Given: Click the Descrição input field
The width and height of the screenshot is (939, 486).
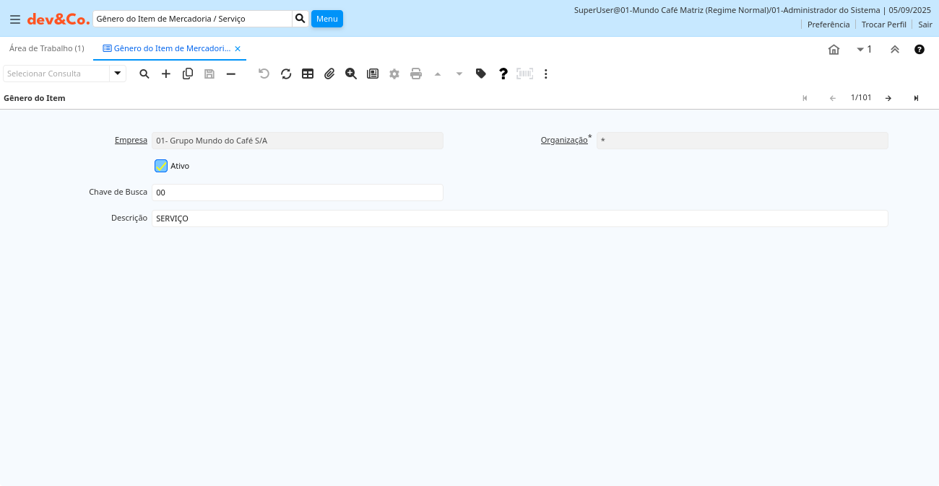Looking at the screenshot, I should pyautogui.click(x=519, y=218).
